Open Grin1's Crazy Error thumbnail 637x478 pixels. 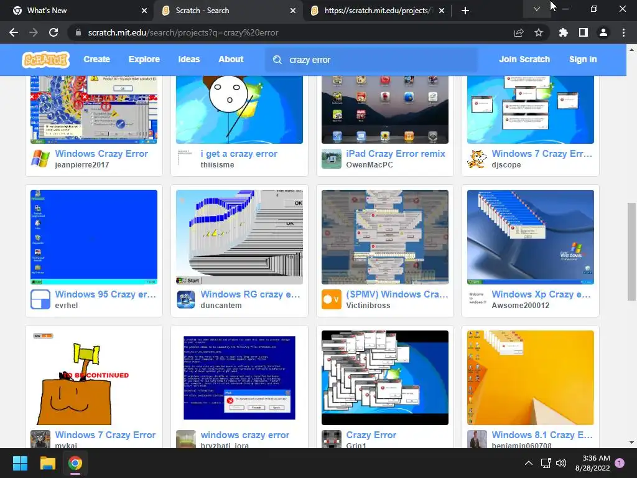(385, 378)
